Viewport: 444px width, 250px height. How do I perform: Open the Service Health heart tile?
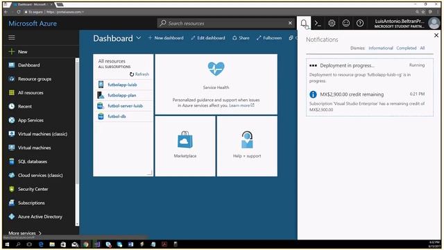tap(216, 85)
